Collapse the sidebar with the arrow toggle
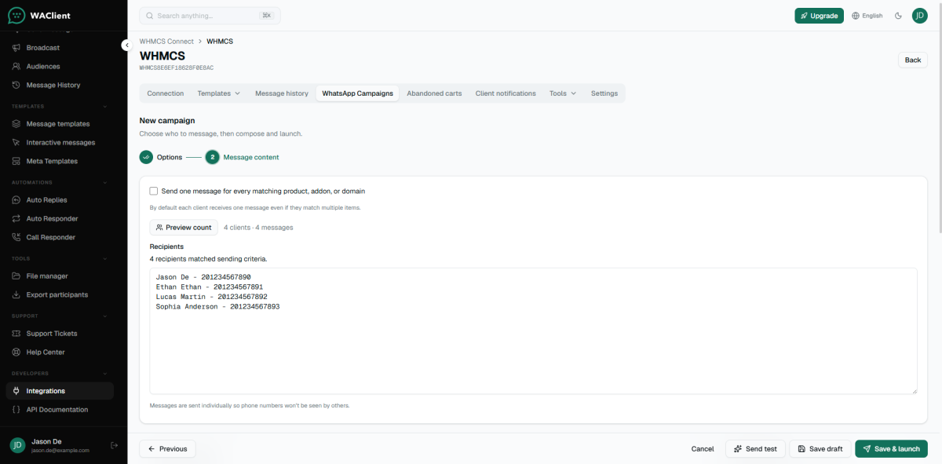This screenshot has width=942, height=464. pyautogui.click(x=126, y=46)
